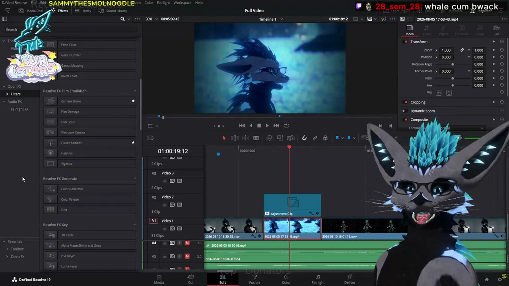Open the flag color dropdown arrow

tap(342, 138)
